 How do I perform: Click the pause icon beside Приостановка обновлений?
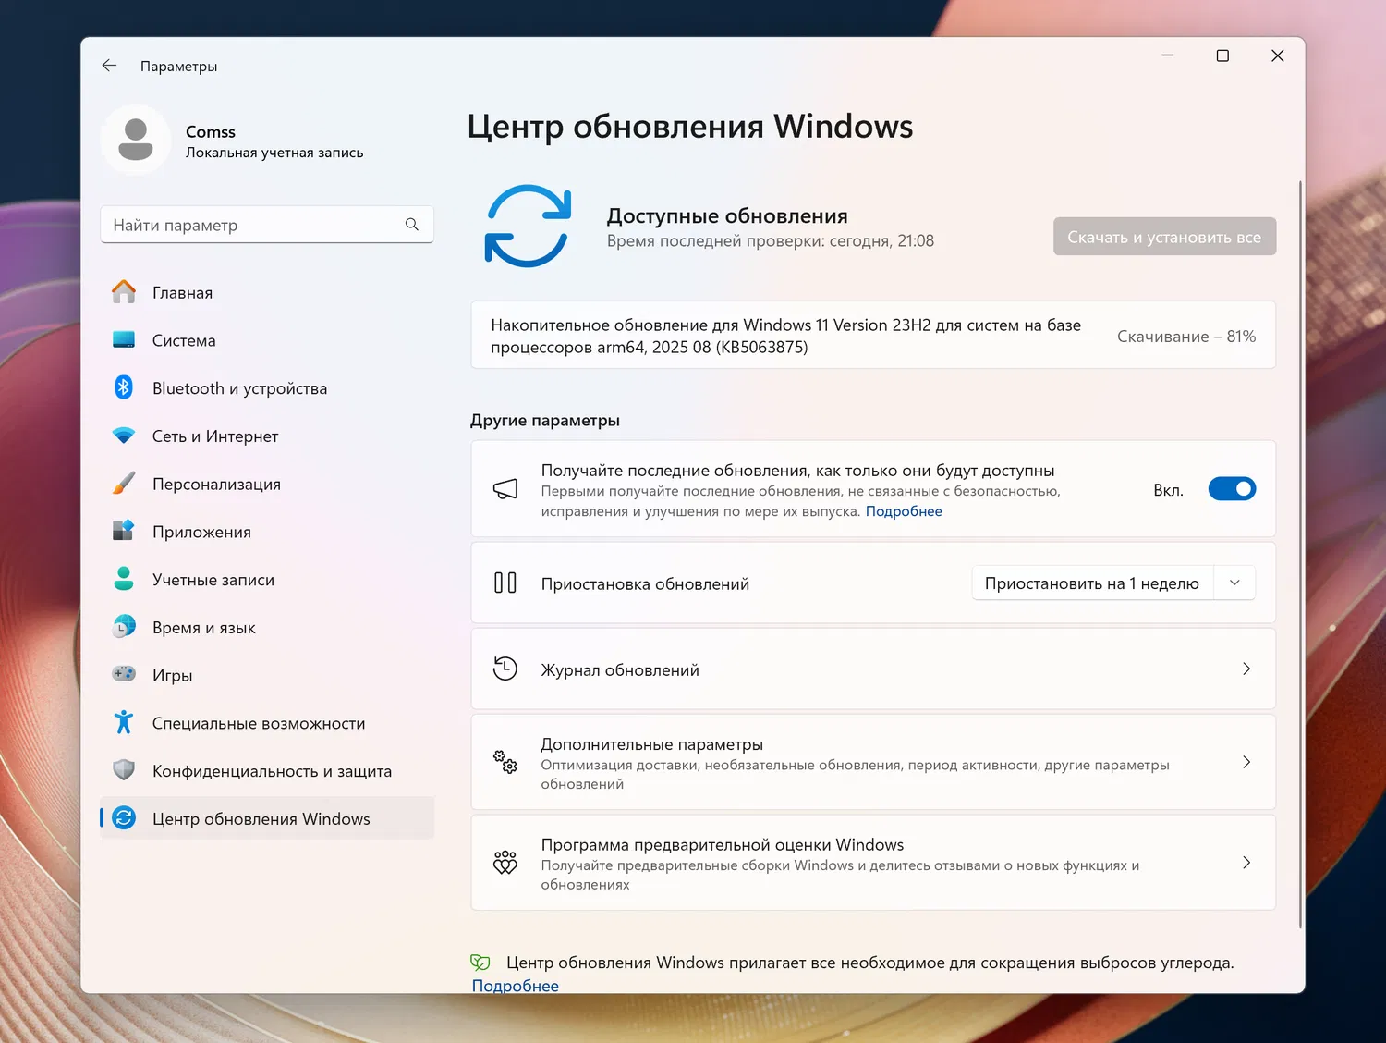505,583
